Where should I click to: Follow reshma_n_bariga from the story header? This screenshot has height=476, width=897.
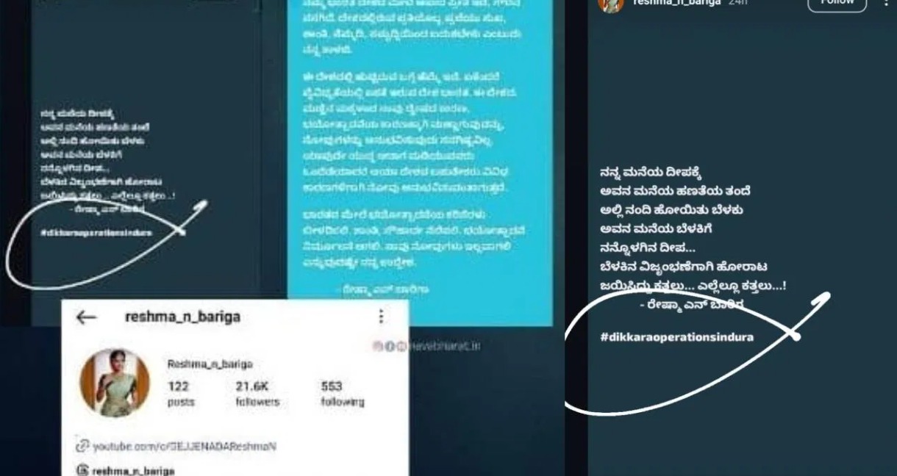[x=837, y=3]
